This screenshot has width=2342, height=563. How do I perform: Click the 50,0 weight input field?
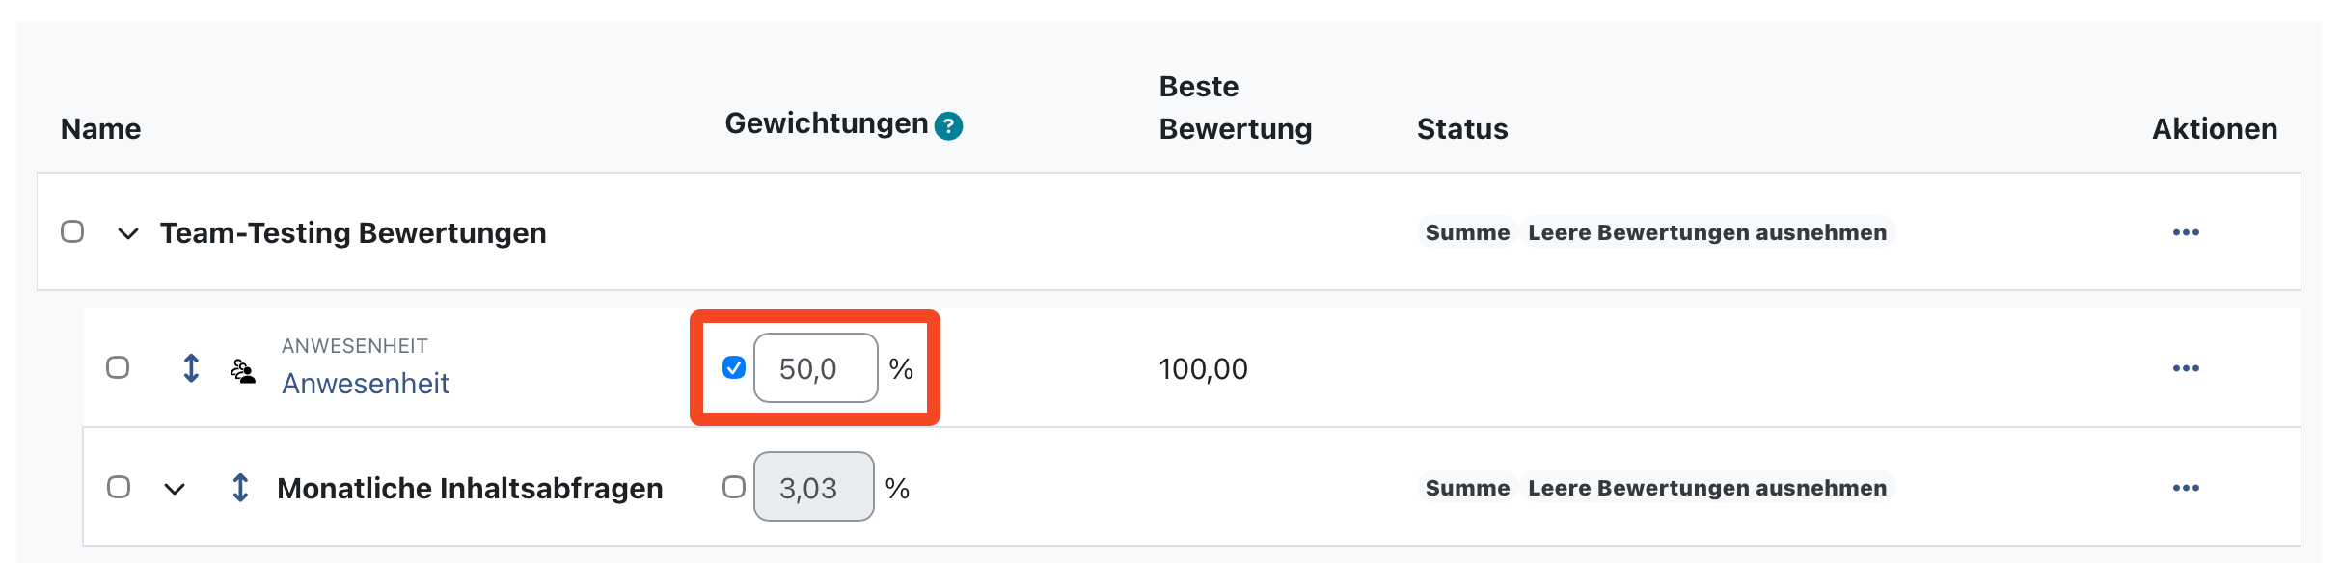pyautogui.click(x=815, y=368)
